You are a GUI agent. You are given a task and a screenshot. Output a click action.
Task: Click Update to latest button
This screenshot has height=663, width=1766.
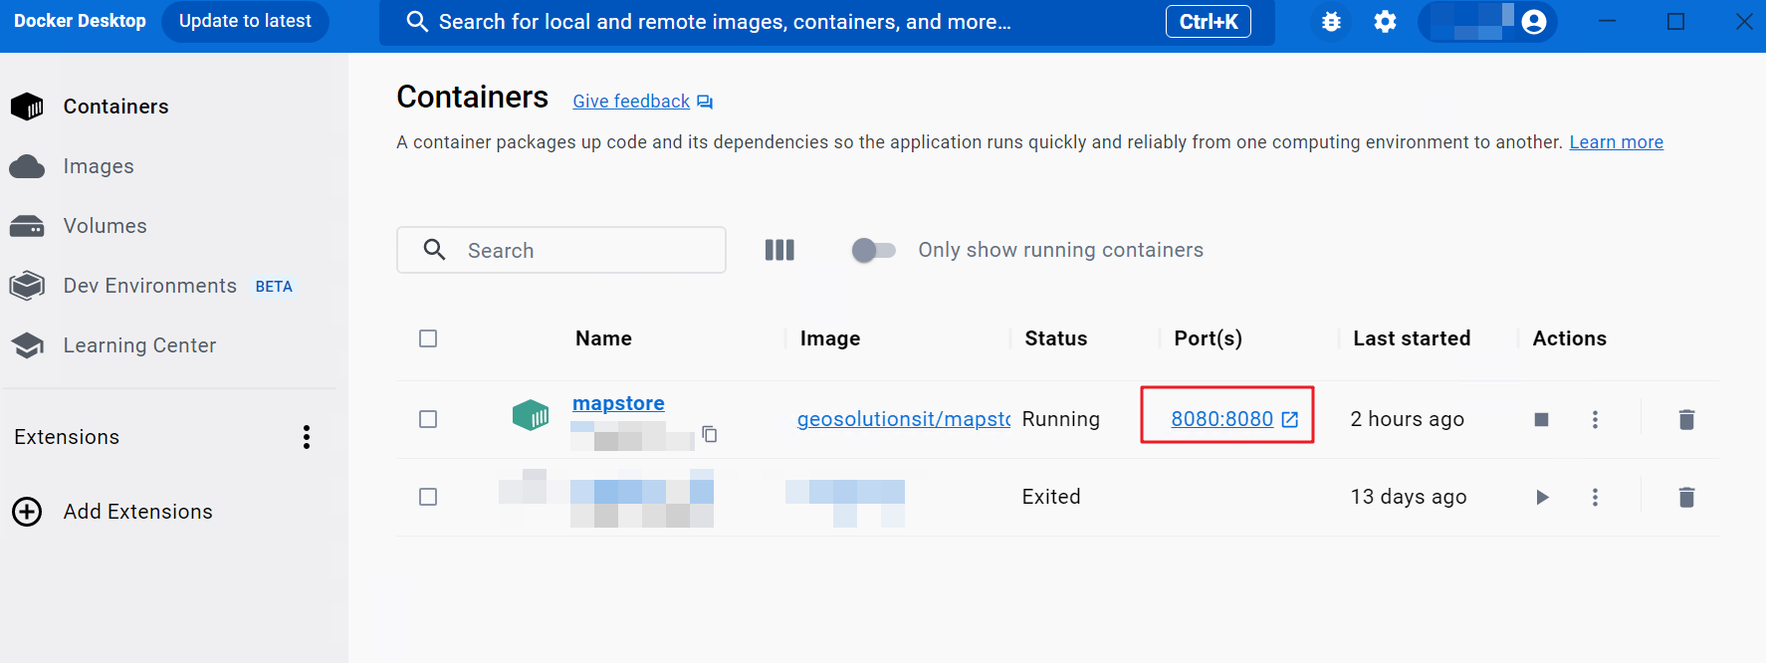245,21
